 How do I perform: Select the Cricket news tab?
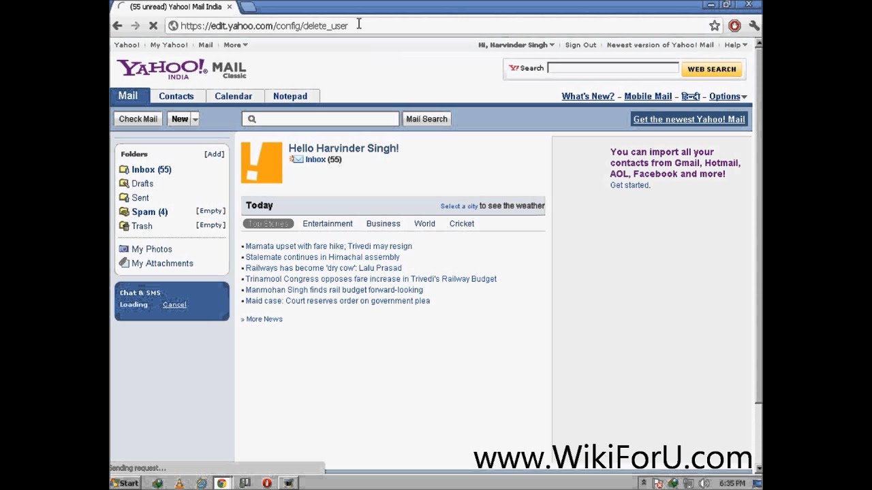(x=462, y=224)
